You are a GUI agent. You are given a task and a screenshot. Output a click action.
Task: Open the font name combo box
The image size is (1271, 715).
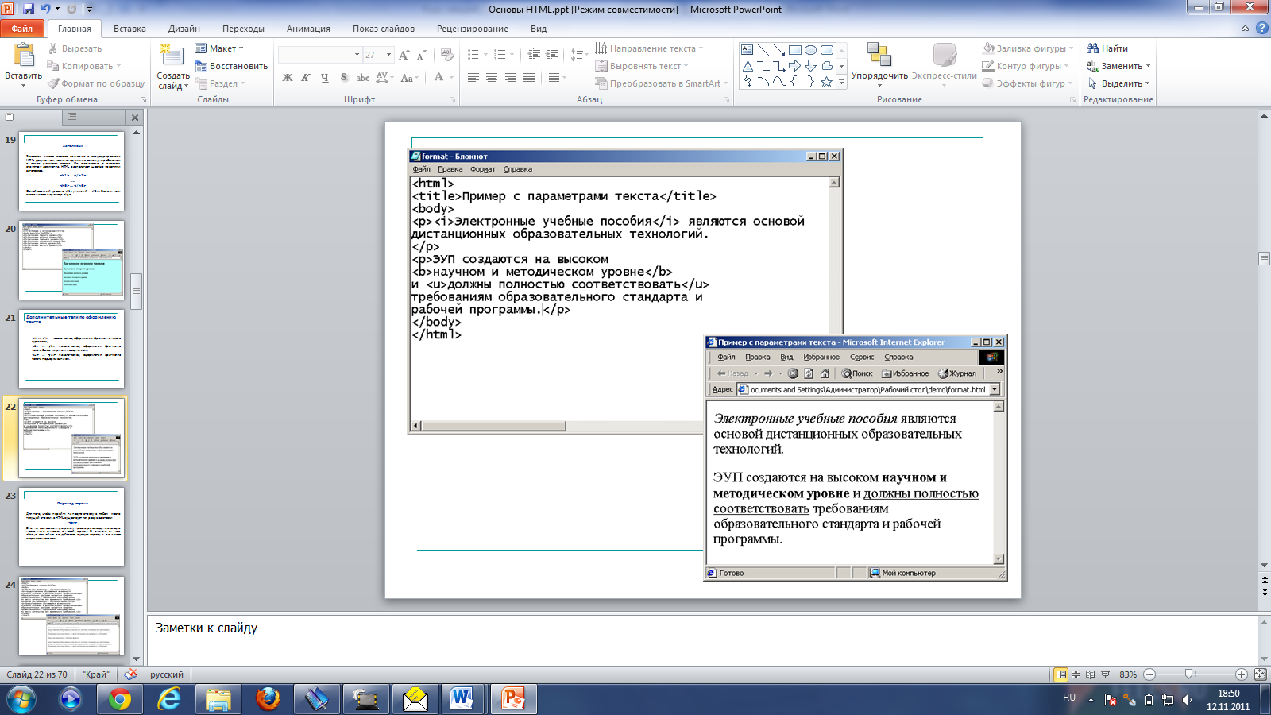click(x=319, y=55)
